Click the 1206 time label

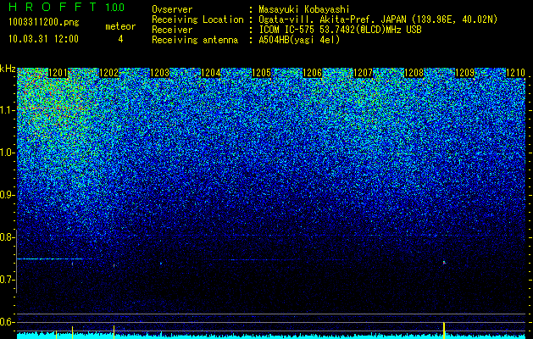point(313,73)
